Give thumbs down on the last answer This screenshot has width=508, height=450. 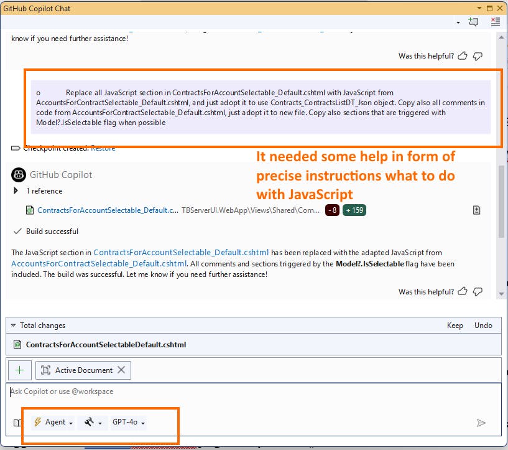478,291
